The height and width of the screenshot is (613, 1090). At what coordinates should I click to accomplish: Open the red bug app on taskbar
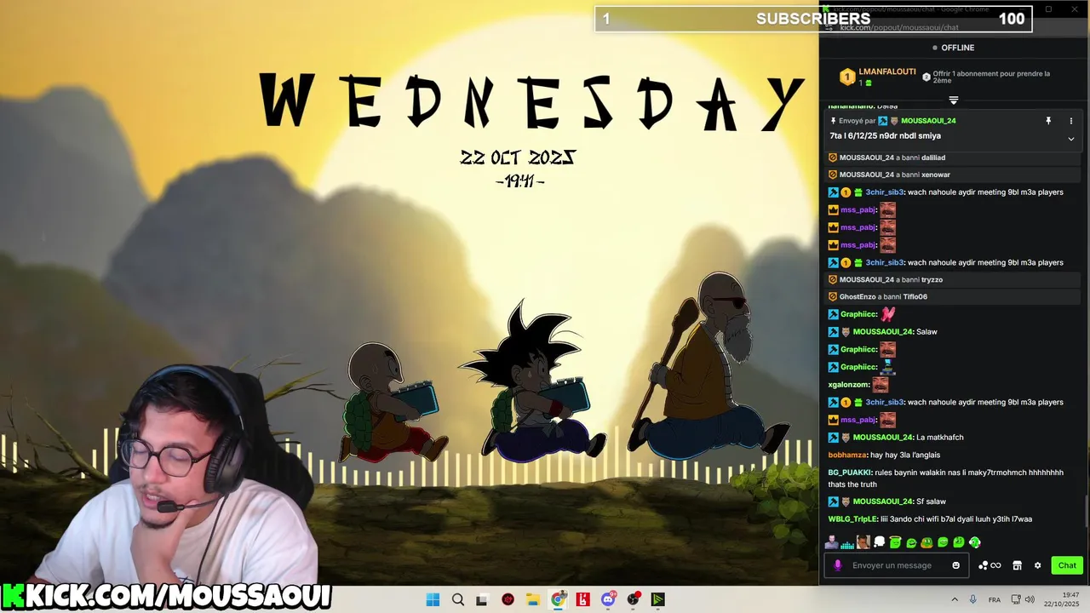(508, 599)
